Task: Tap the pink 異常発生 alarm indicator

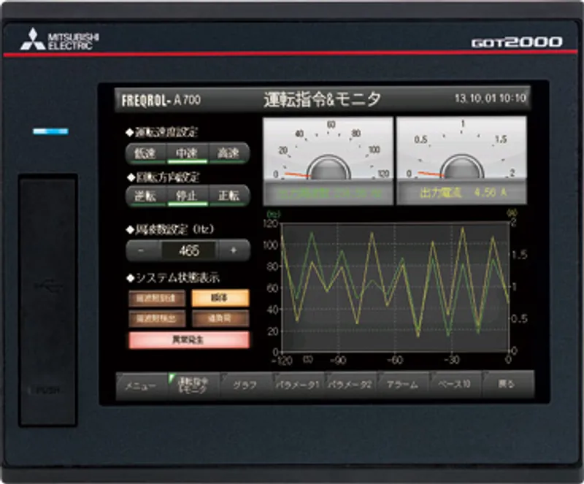Action: point(189,339)
